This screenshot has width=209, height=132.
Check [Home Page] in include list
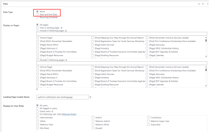38,38
